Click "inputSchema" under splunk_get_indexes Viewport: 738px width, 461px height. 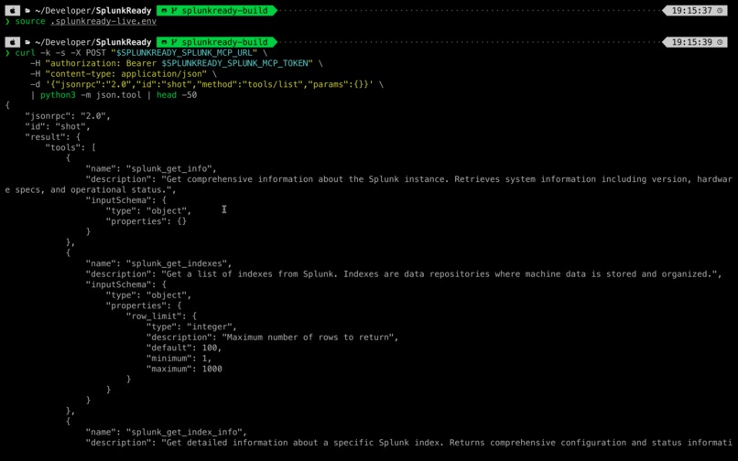pos(121,284)
